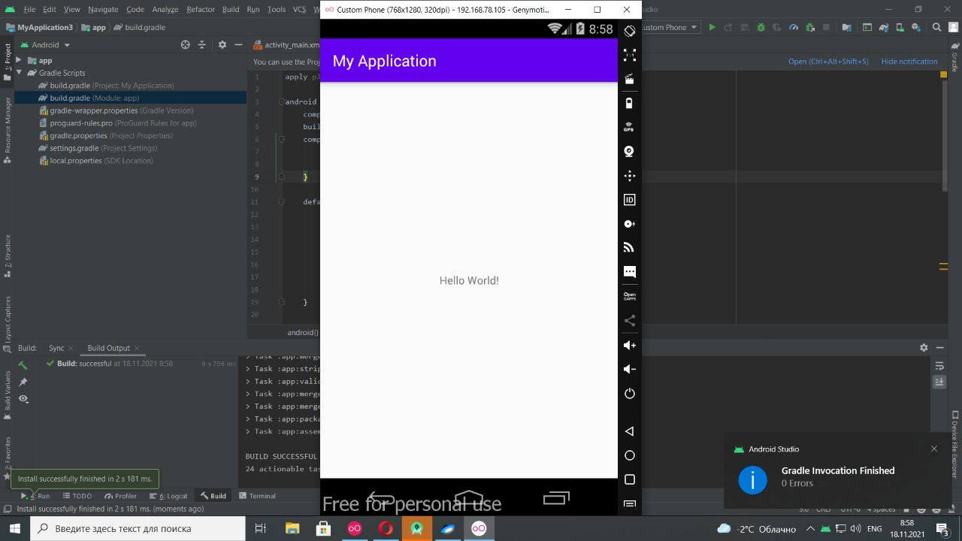Image resolution: width=962 pixels, height=541 pixels.
Task: Open the Analyze menu
Action: [x=165, y=9]
